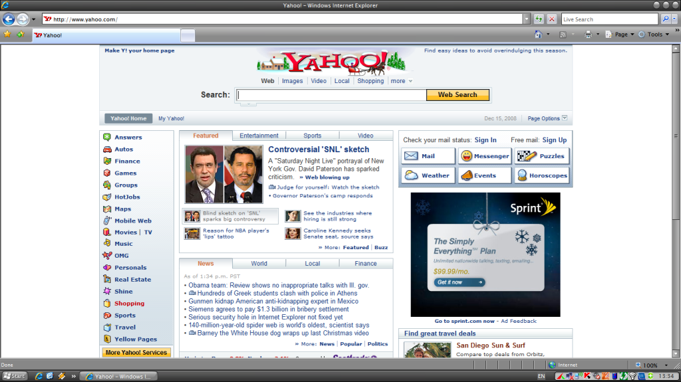This screenshot has width=681, height=382.
Task: Switch to the Local news tab
Action: click(x=313, y=264)
